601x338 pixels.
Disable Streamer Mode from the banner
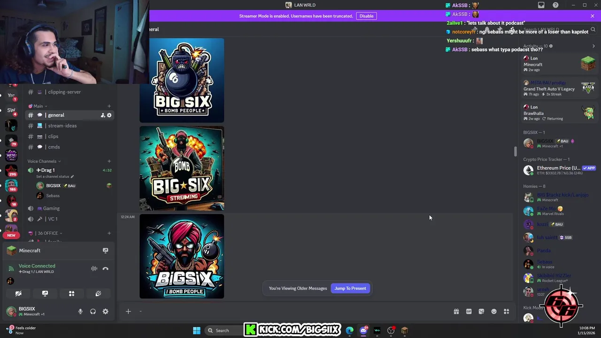(366, 16)
